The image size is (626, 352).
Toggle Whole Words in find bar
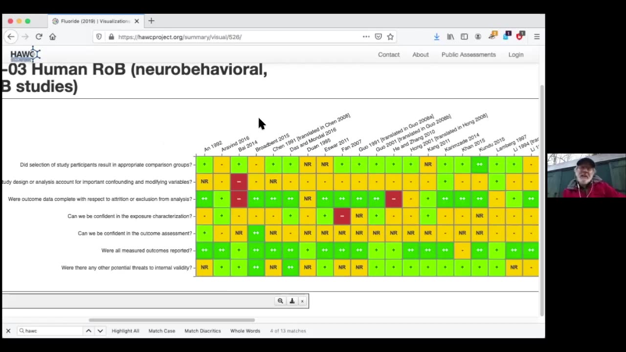(x=245, y=331)
